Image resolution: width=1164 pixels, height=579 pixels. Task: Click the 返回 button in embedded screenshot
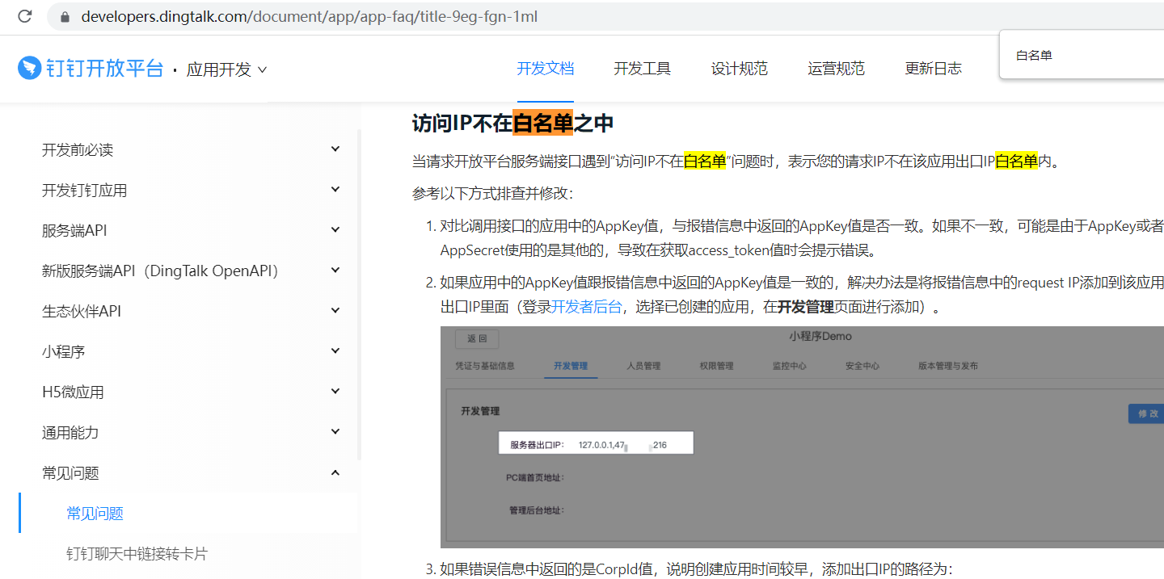click(477, 339)
